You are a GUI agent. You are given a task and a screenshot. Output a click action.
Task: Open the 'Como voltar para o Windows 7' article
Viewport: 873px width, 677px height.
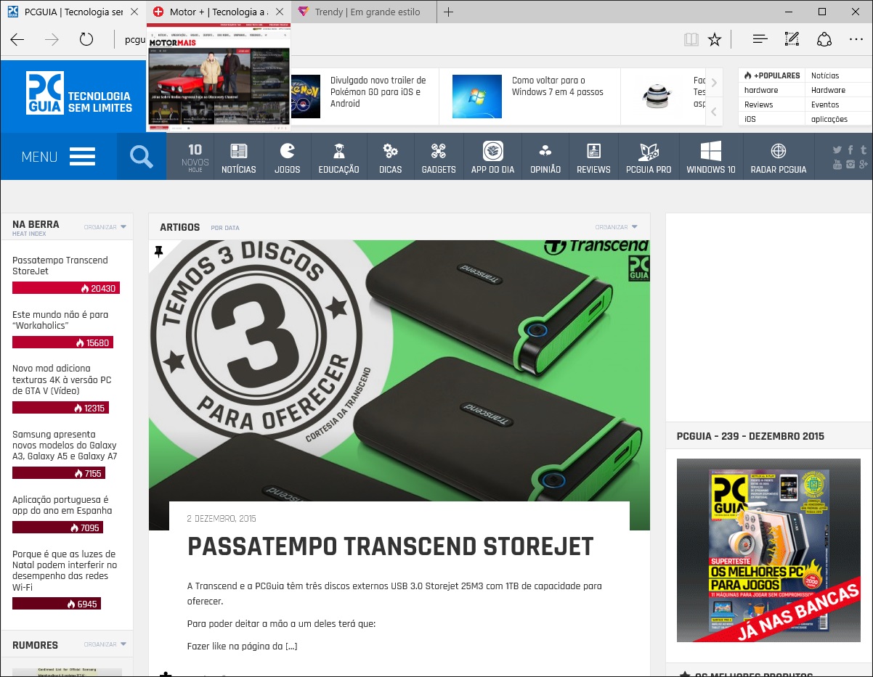point(557,86)
